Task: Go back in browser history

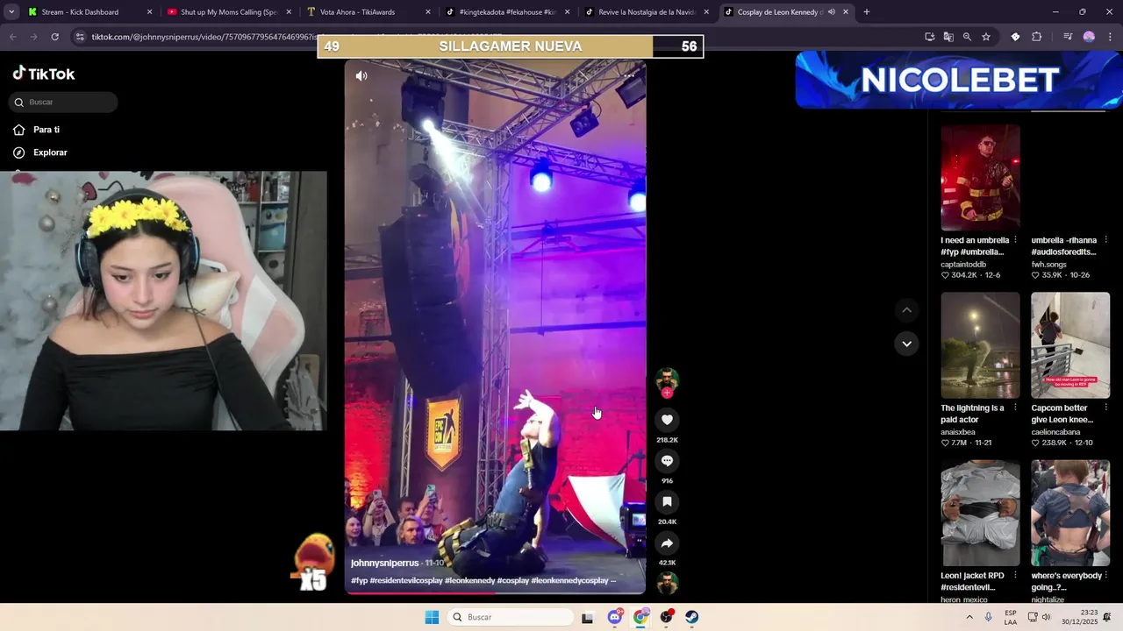Action: click(x=12, y=37)
